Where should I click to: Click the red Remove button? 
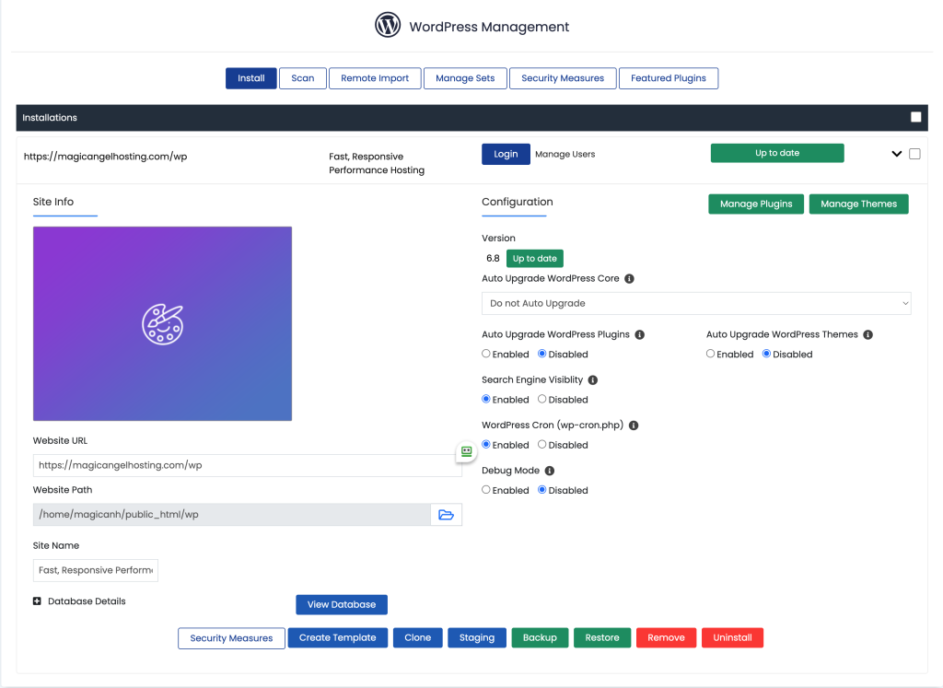[x=667, y=637]
